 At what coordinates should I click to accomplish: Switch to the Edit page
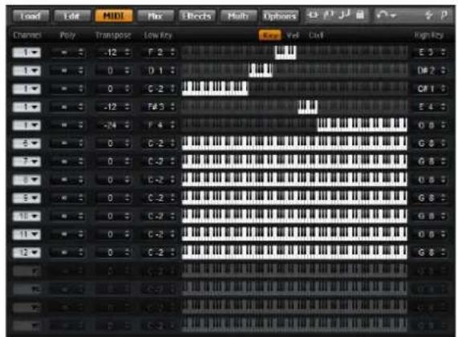click(x=72, y=16)
